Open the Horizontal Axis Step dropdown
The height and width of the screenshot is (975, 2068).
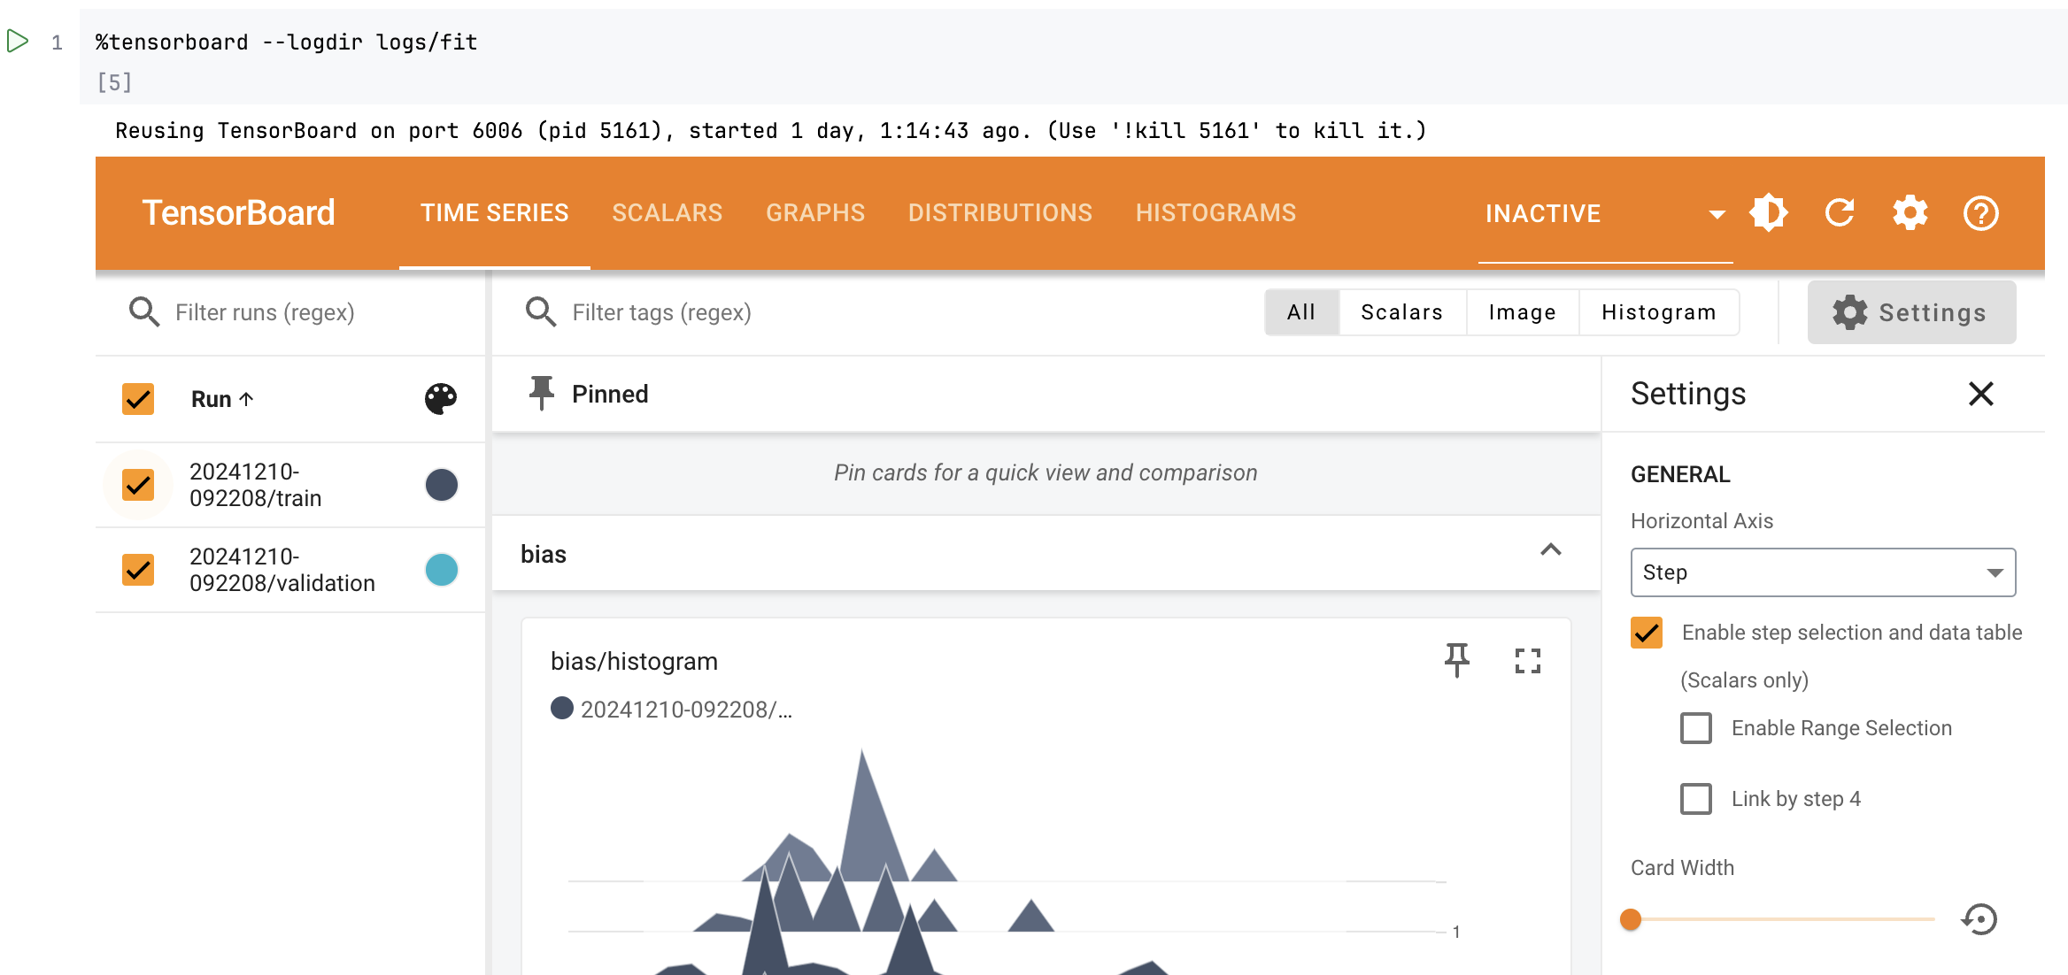coord(1823,572)
